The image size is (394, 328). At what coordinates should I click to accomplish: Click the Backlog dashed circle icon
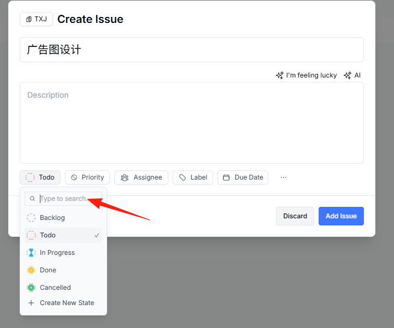pos(31,218)
